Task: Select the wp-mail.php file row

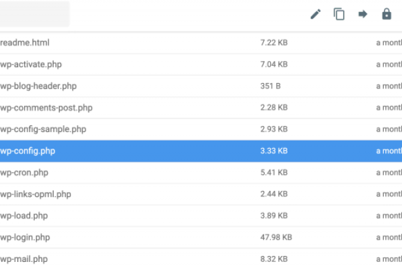Action: click(24, 259)
